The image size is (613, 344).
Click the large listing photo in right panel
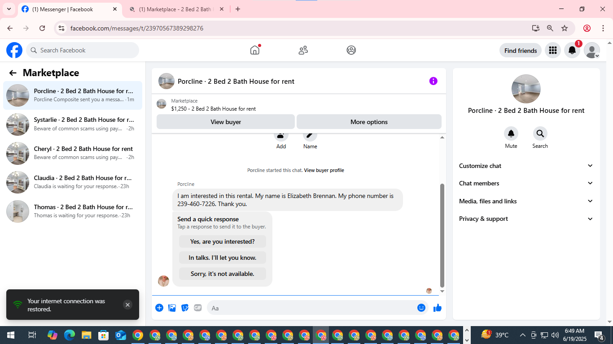coord(526,89)
